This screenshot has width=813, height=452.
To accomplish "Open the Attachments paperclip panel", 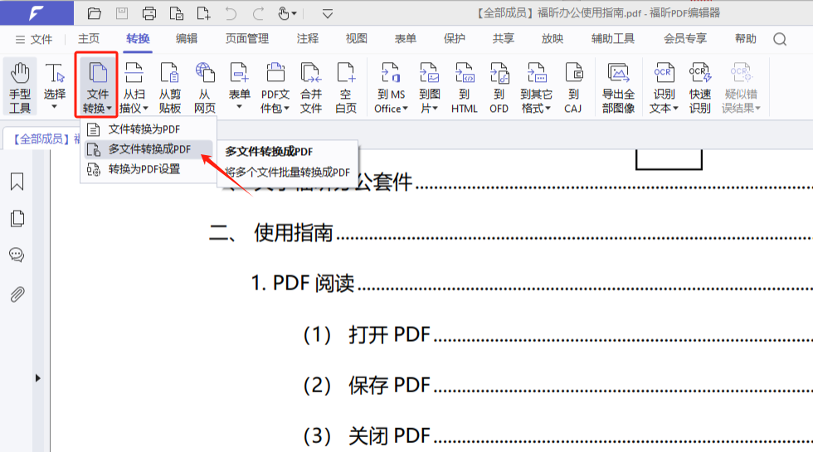I will point(17,294).
